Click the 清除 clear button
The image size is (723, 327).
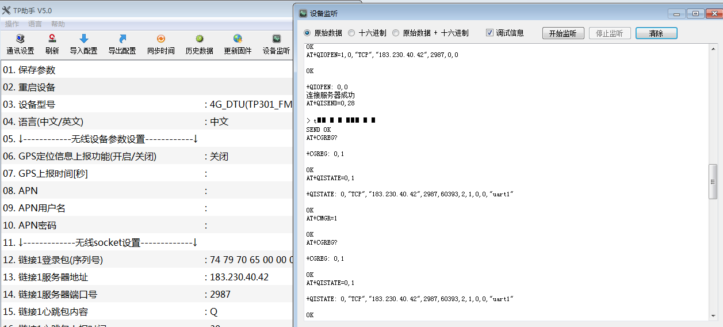(x=656, y=33)
